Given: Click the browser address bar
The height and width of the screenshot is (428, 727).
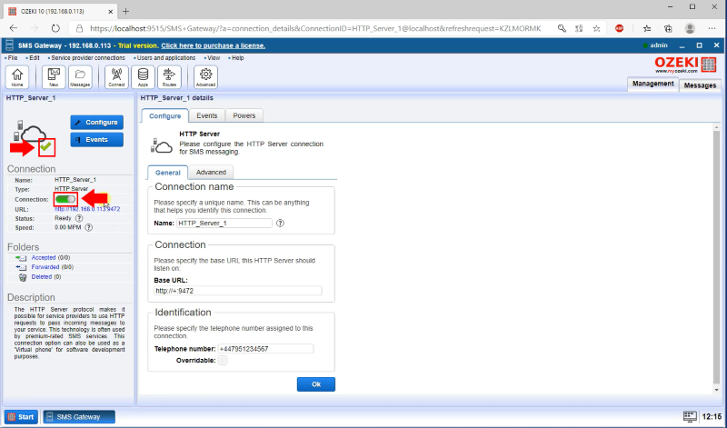Looking at the screenshot, I should [315, 28].
